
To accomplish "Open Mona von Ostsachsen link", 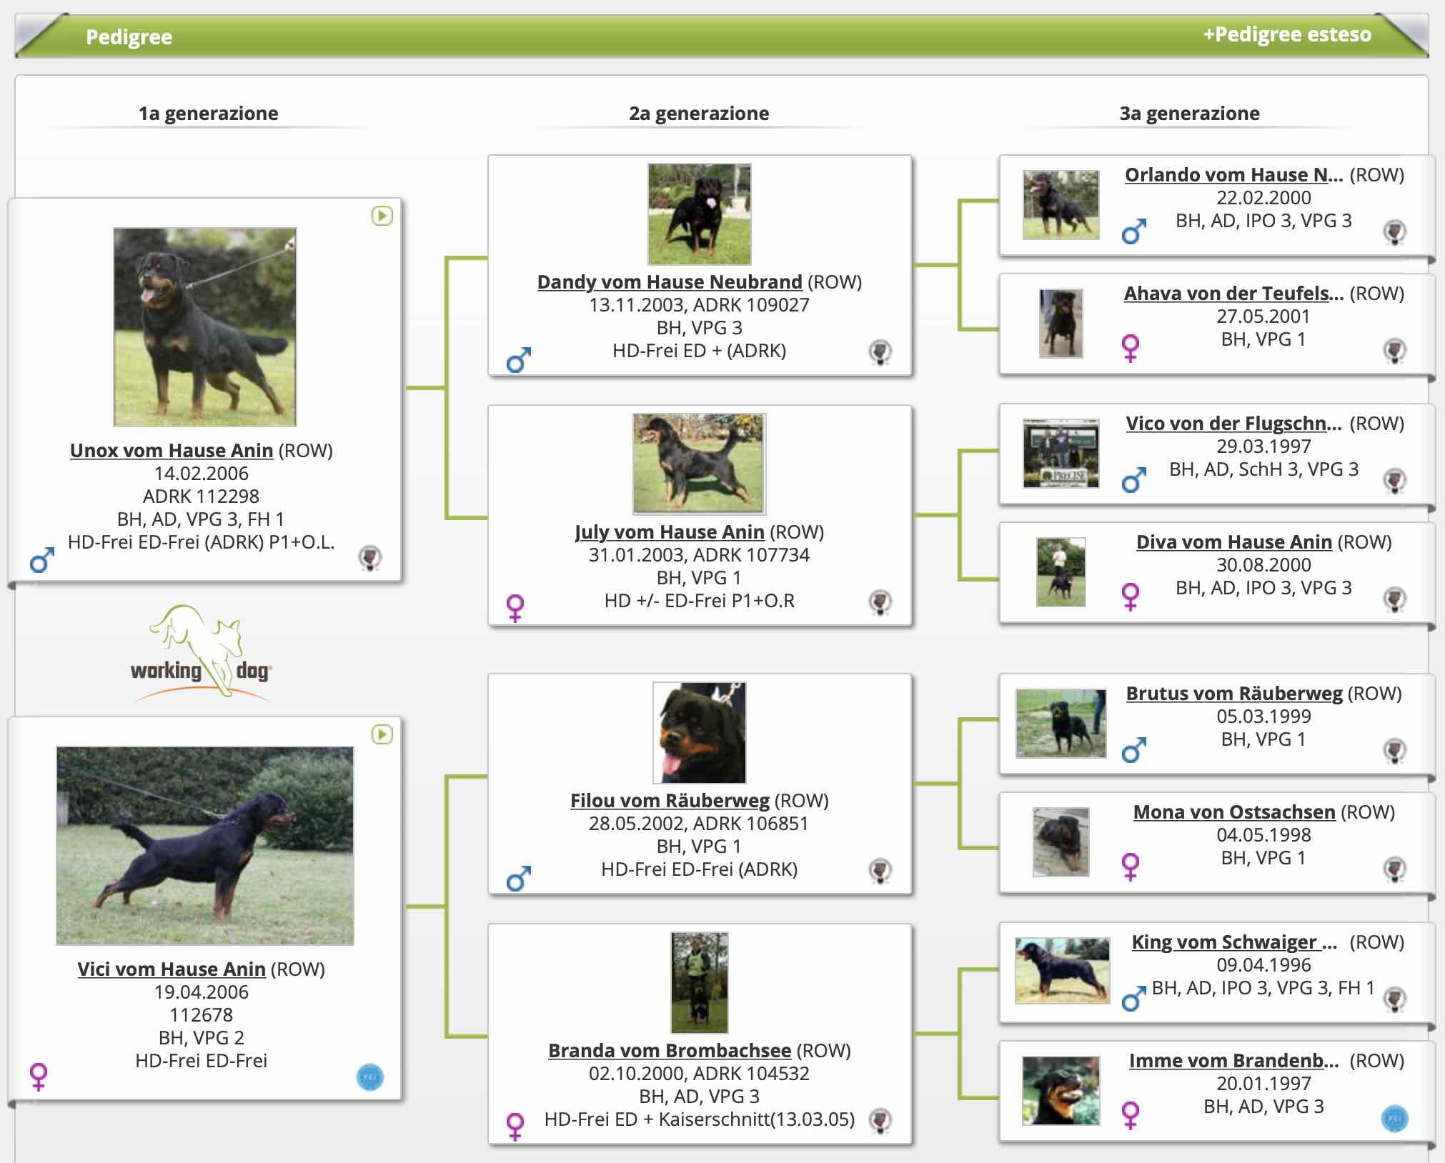I will click(x=1234, y=812).
